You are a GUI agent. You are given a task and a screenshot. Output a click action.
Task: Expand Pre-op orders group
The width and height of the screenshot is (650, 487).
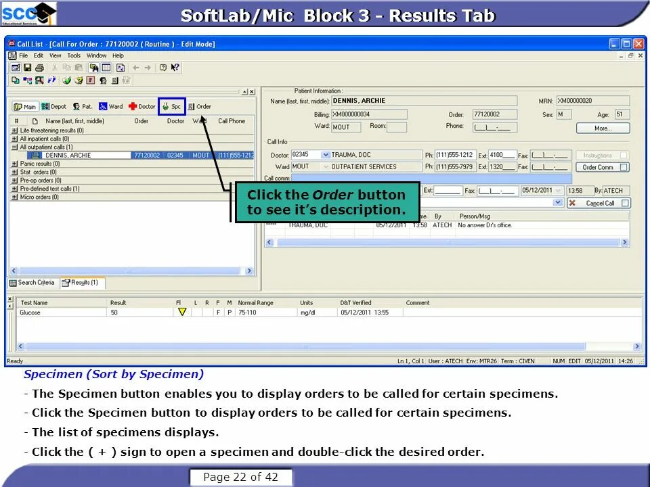15,180
